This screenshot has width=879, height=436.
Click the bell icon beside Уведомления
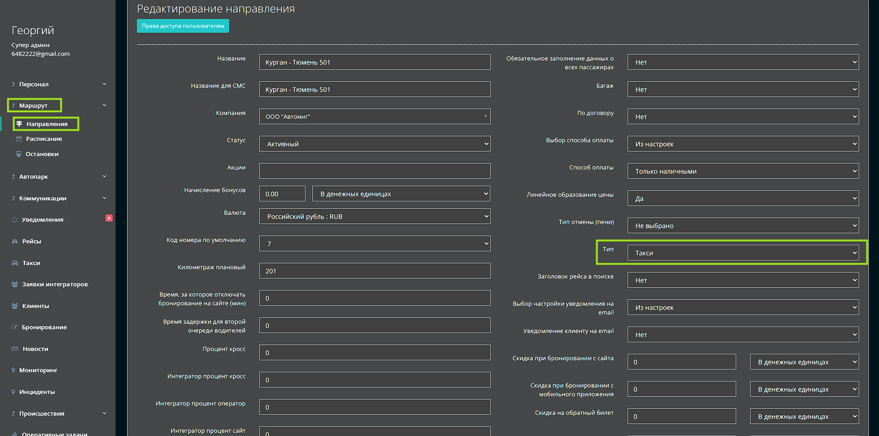(x=14, y=220)
